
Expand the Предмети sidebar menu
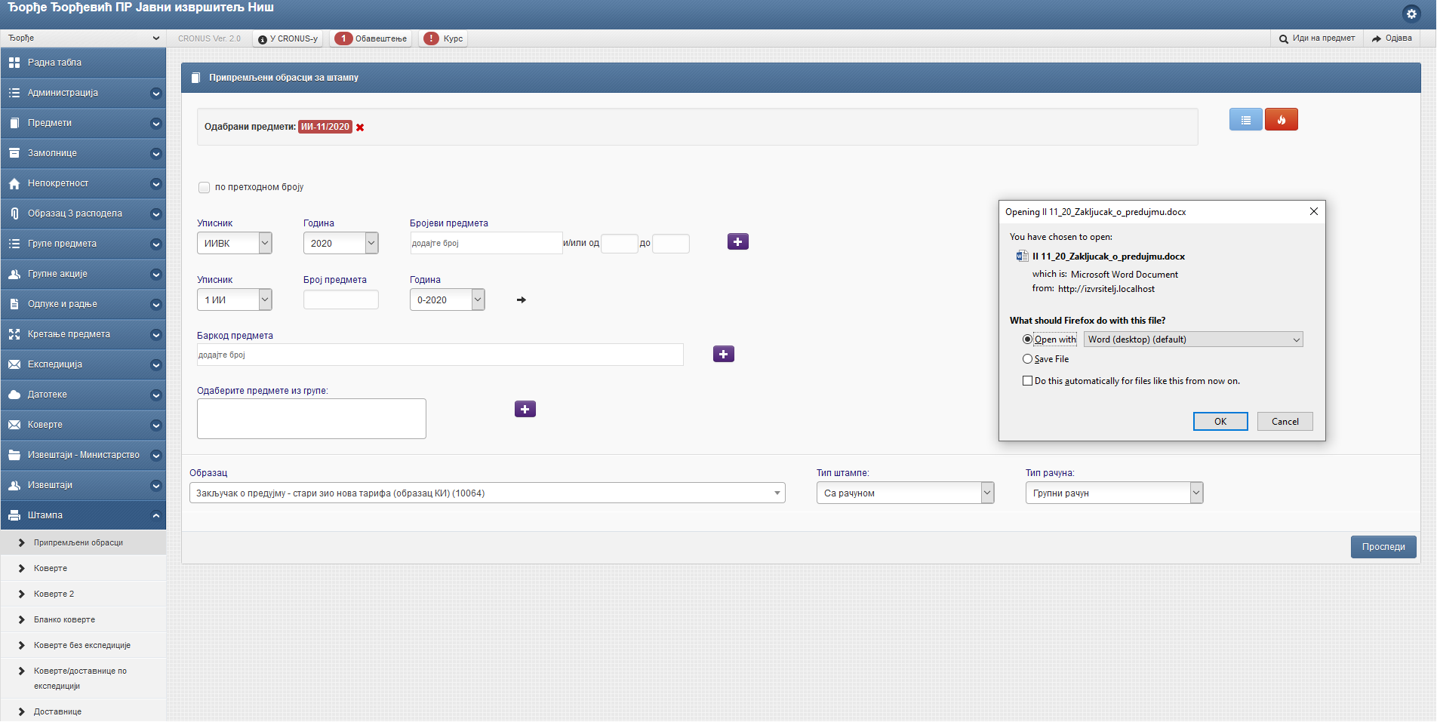(x=83, y=123)
